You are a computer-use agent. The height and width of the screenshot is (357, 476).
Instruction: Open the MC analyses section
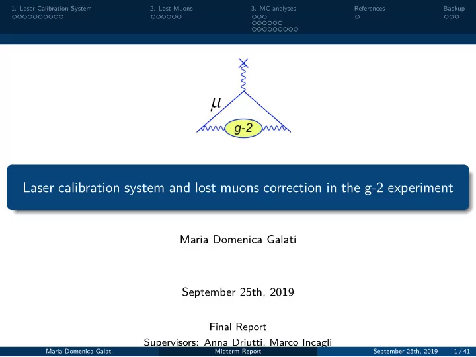[x=273, y=9]
